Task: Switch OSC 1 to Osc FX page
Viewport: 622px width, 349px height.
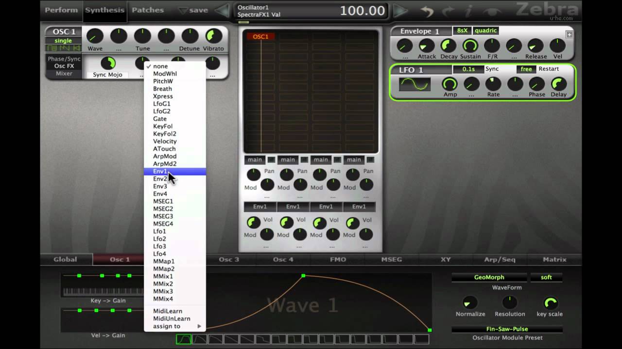Action: [x=64, y=66]
